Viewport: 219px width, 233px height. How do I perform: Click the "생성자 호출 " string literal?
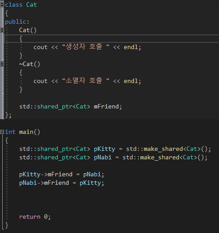(85, 47)
